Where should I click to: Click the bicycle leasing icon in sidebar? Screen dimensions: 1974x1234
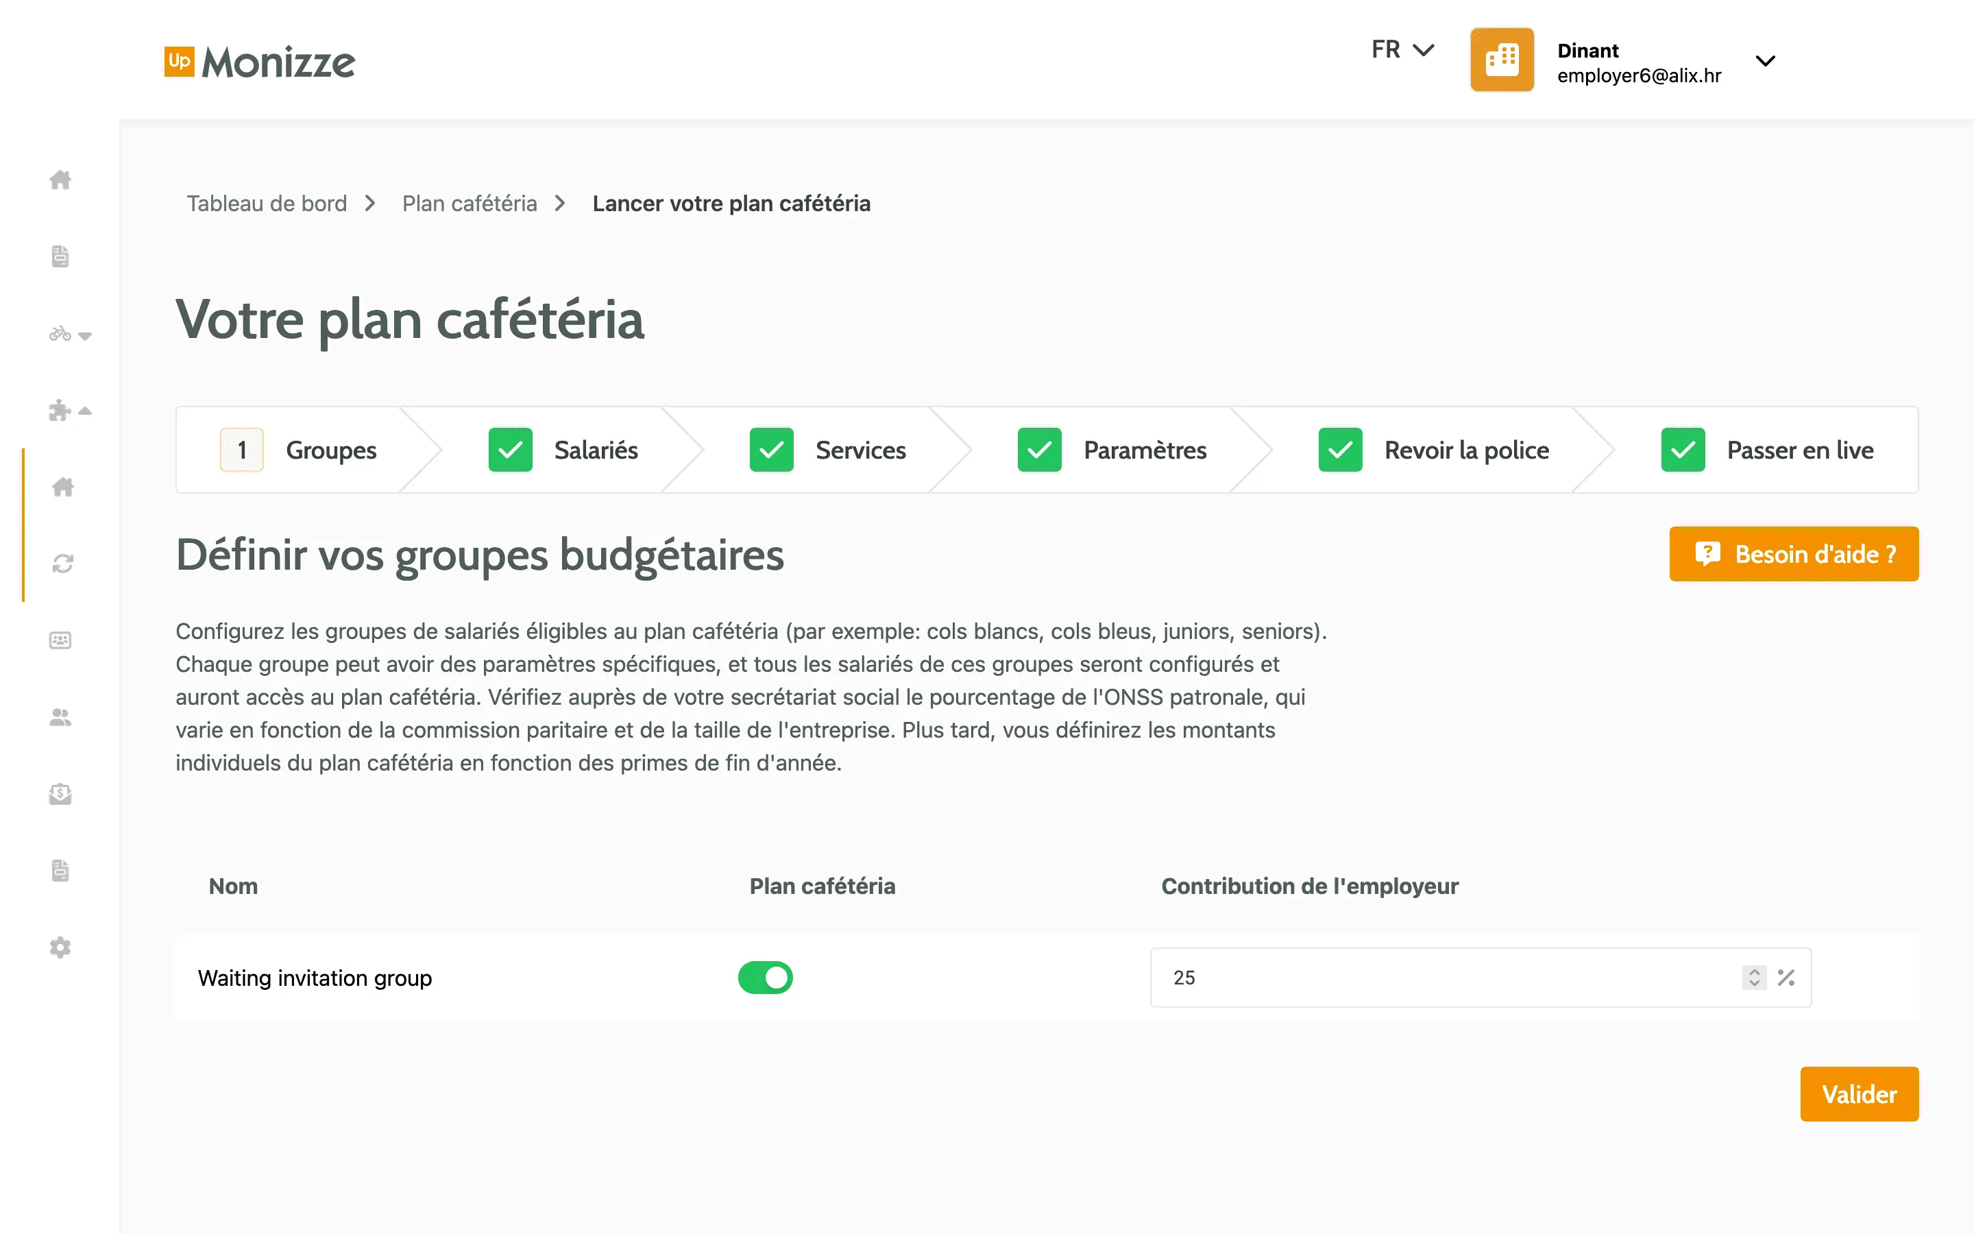click(62, 335)
